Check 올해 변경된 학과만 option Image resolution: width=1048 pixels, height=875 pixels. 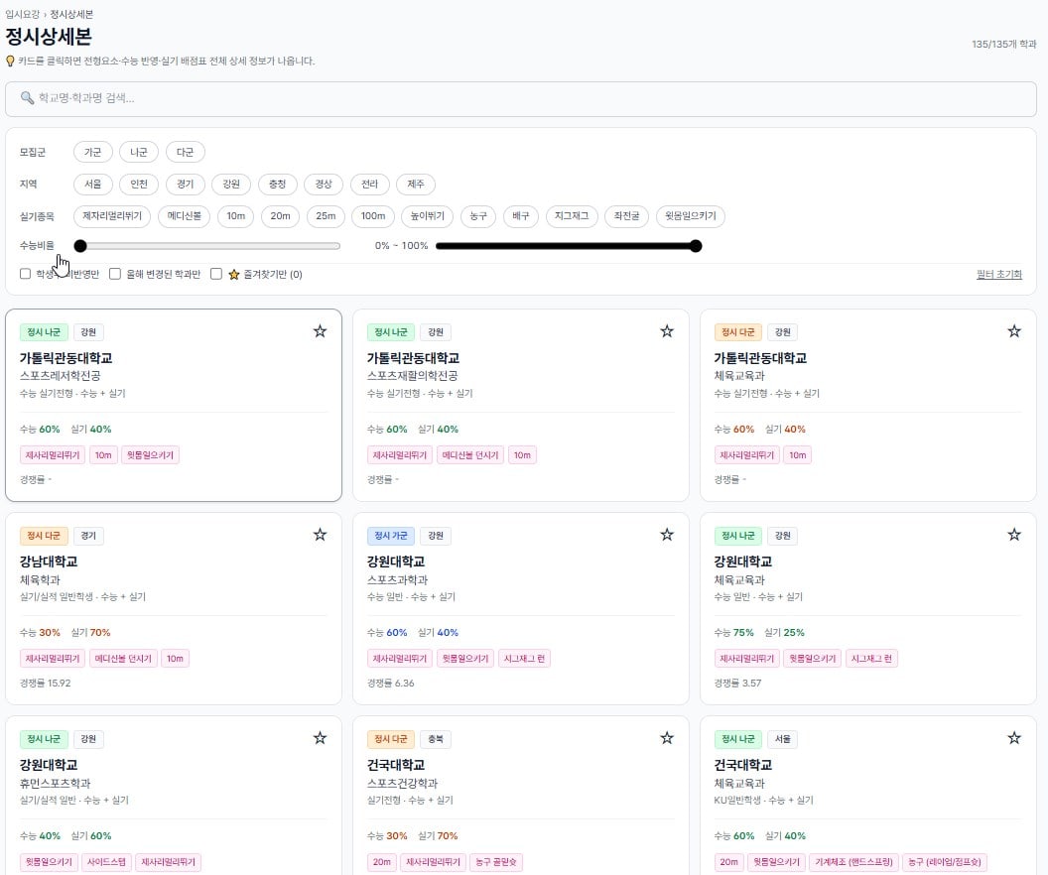[115, 274]
